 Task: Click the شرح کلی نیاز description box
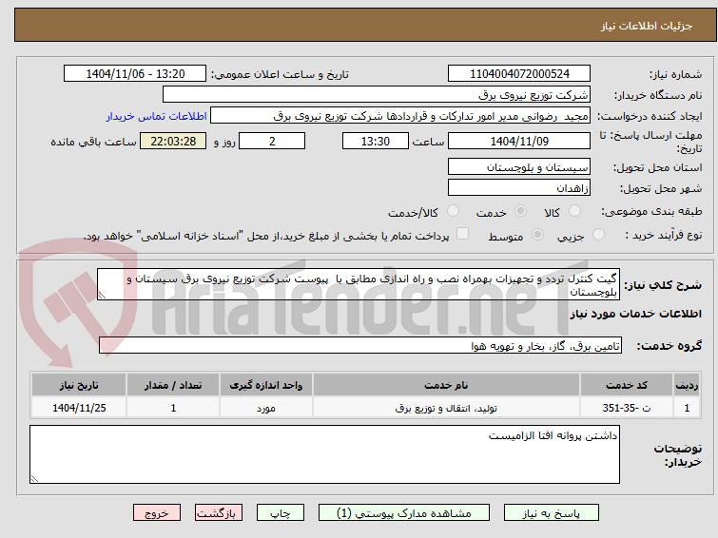point(359,284)
